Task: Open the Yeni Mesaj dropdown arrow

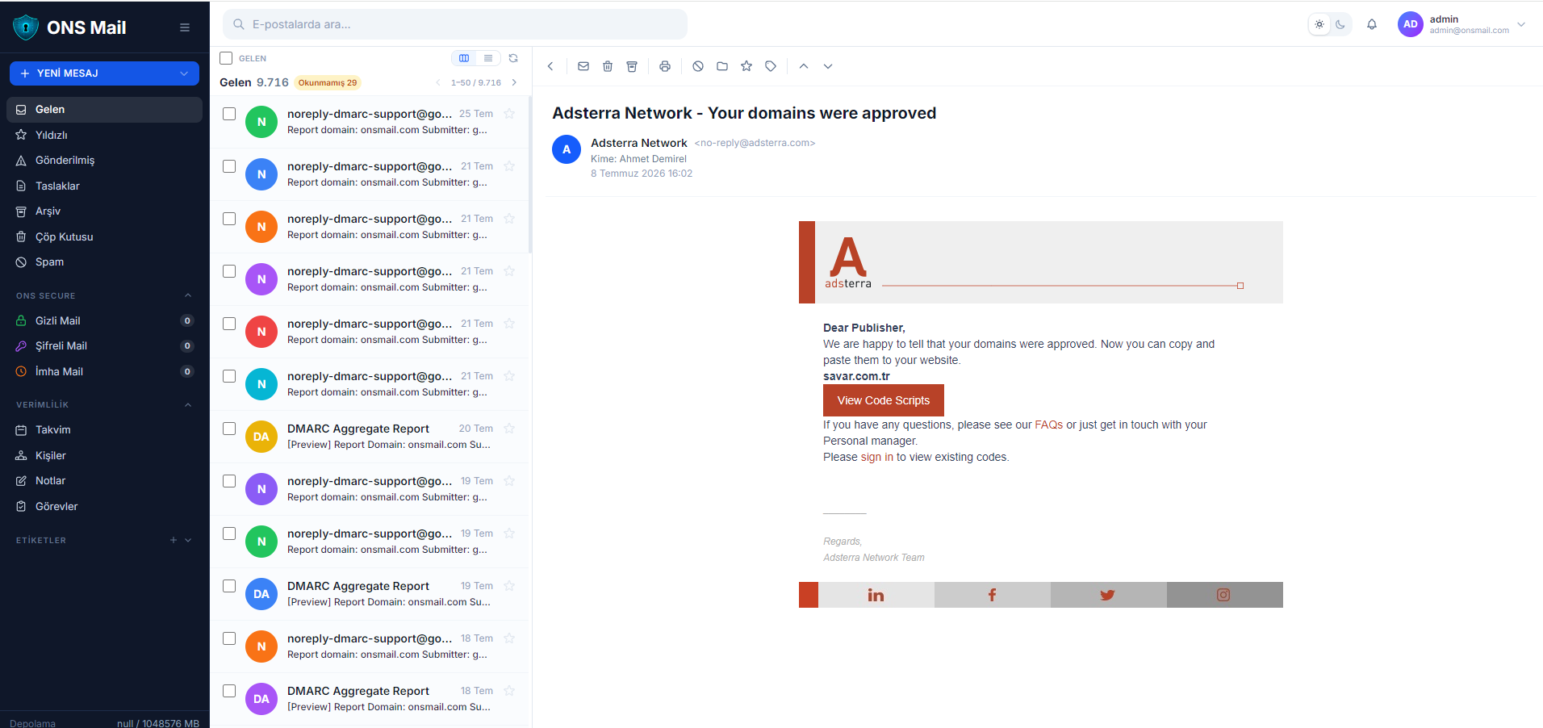Action: pyautogui.click(x=185, y=73)
